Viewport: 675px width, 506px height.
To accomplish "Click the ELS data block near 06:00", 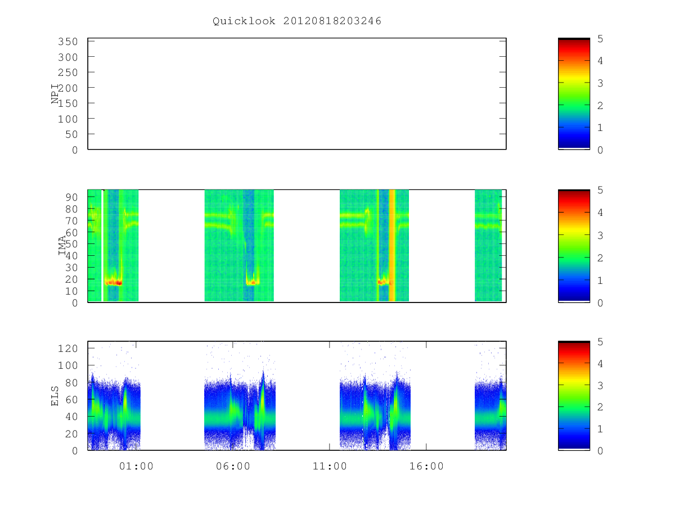I will click(x=240, y=396).
